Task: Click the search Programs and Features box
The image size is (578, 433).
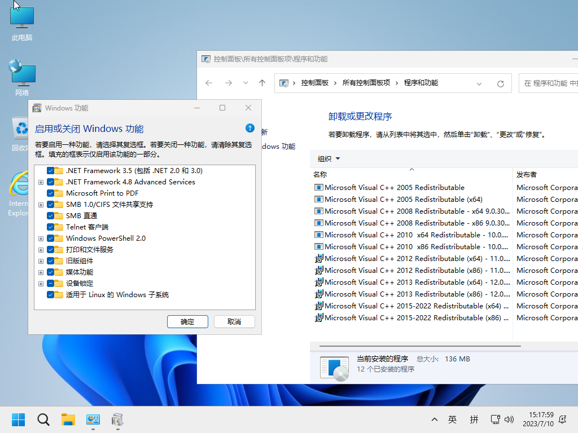Action: pos(548,83)
